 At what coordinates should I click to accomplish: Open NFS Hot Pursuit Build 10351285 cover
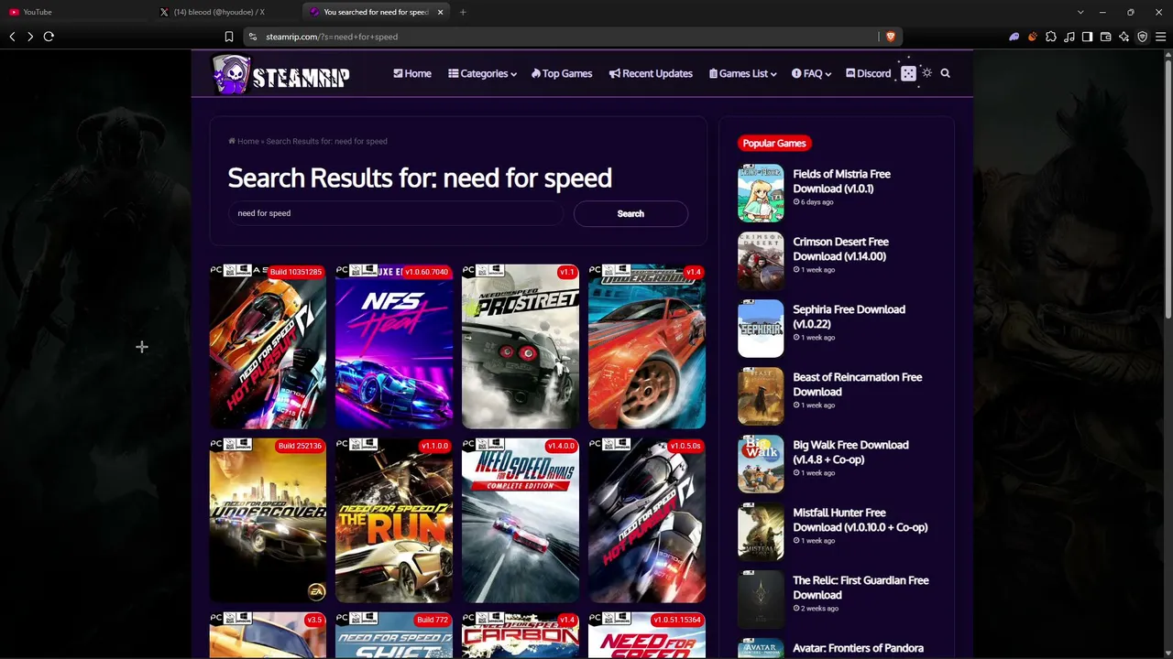click(x=268, y=346)
